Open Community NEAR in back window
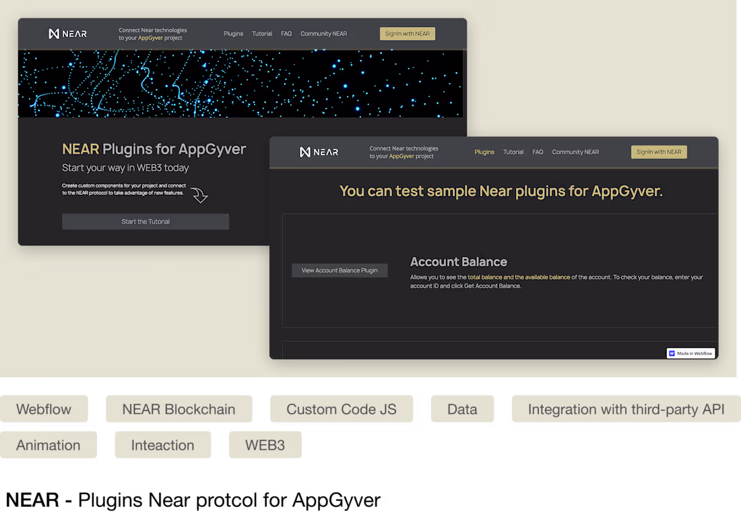The height and width of the screenshot is (513, 741). (324, 34)
